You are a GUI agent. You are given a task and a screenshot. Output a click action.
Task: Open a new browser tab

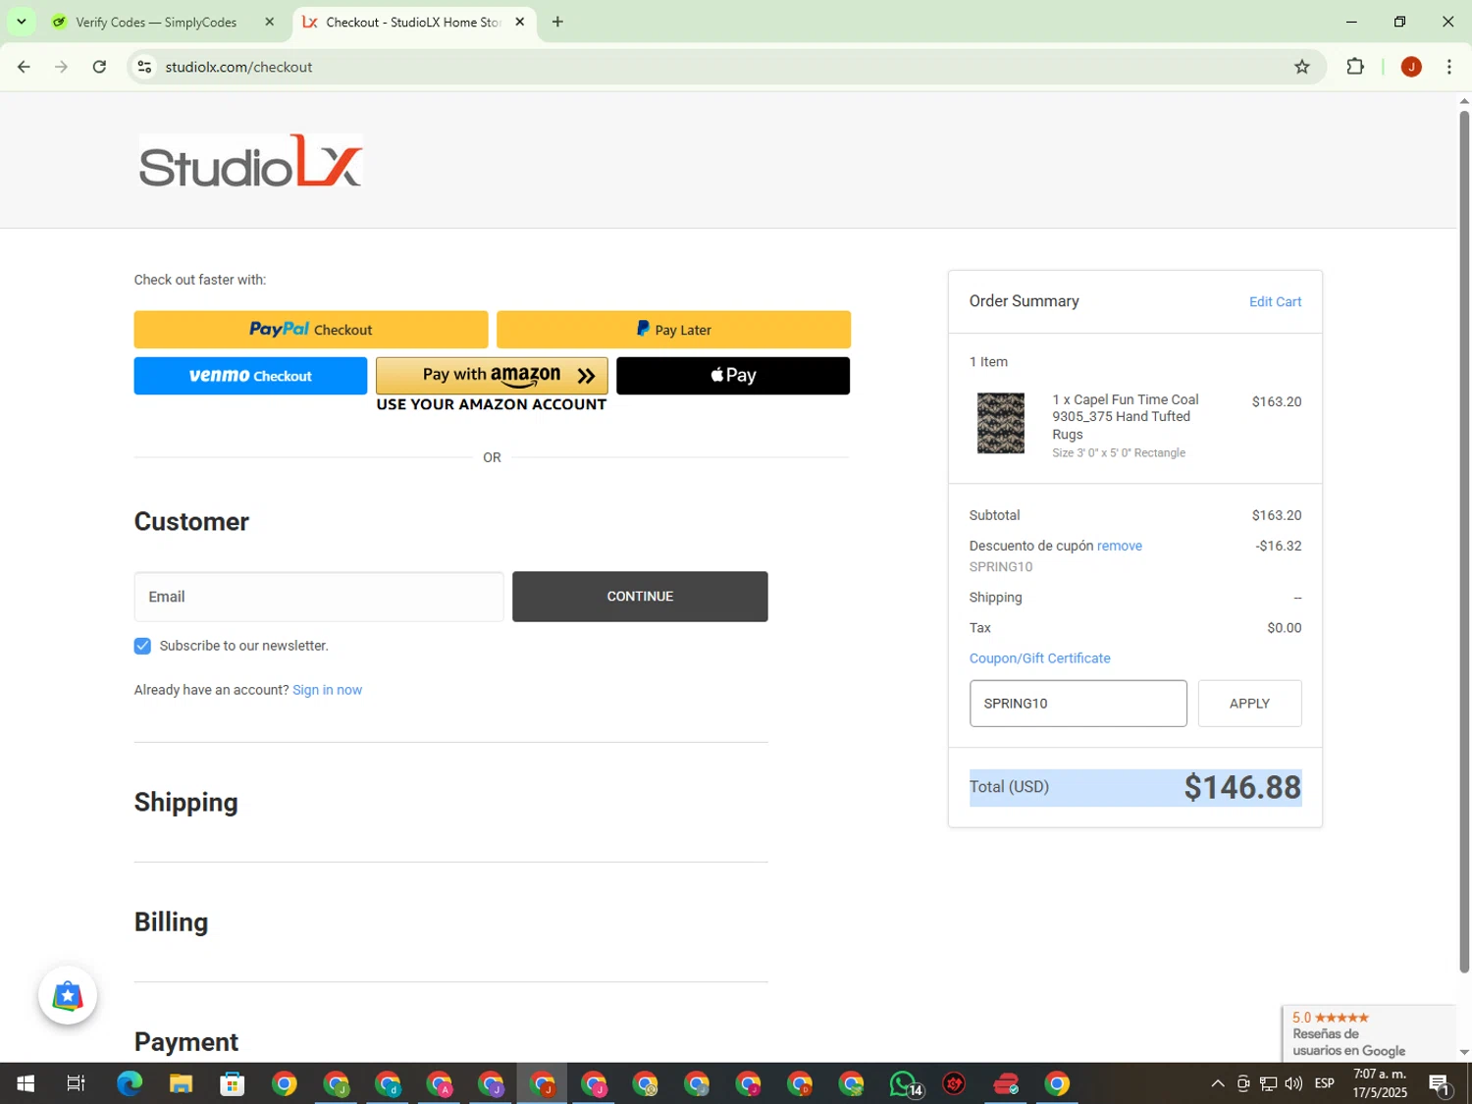click(557, 22)
